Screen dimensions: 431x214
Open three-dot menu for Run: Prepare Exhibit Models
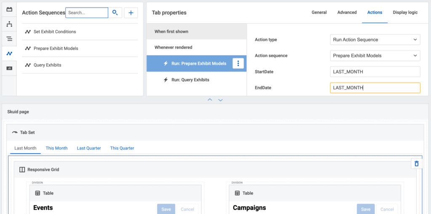pyautogui.click(x=238, y=63)
